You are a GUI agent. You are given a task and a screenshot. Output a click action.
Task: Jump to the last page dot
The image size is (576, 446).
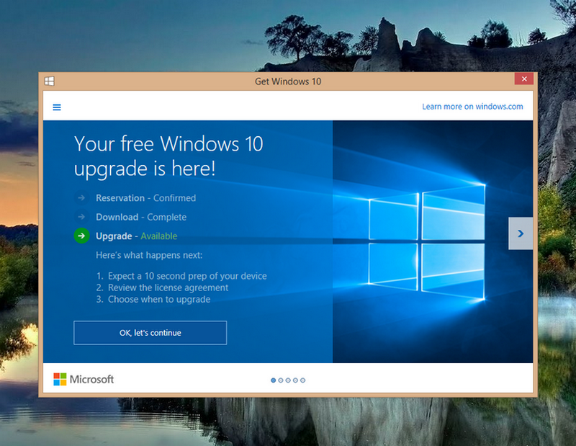click(x=303, y=380)
